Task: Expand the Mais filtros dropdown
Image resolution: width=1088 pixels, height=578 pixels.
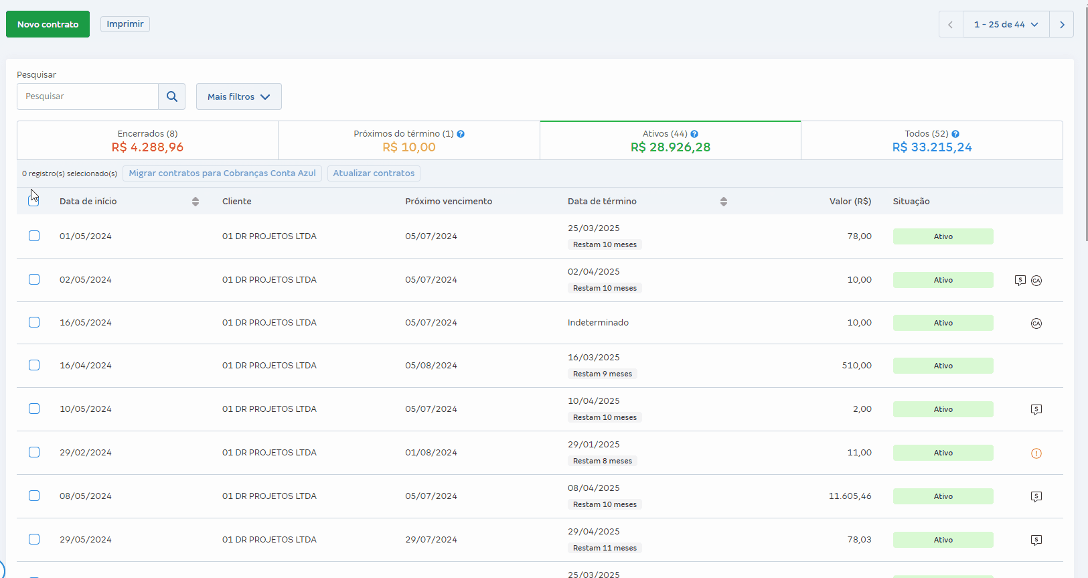Action: coord(238,96)
